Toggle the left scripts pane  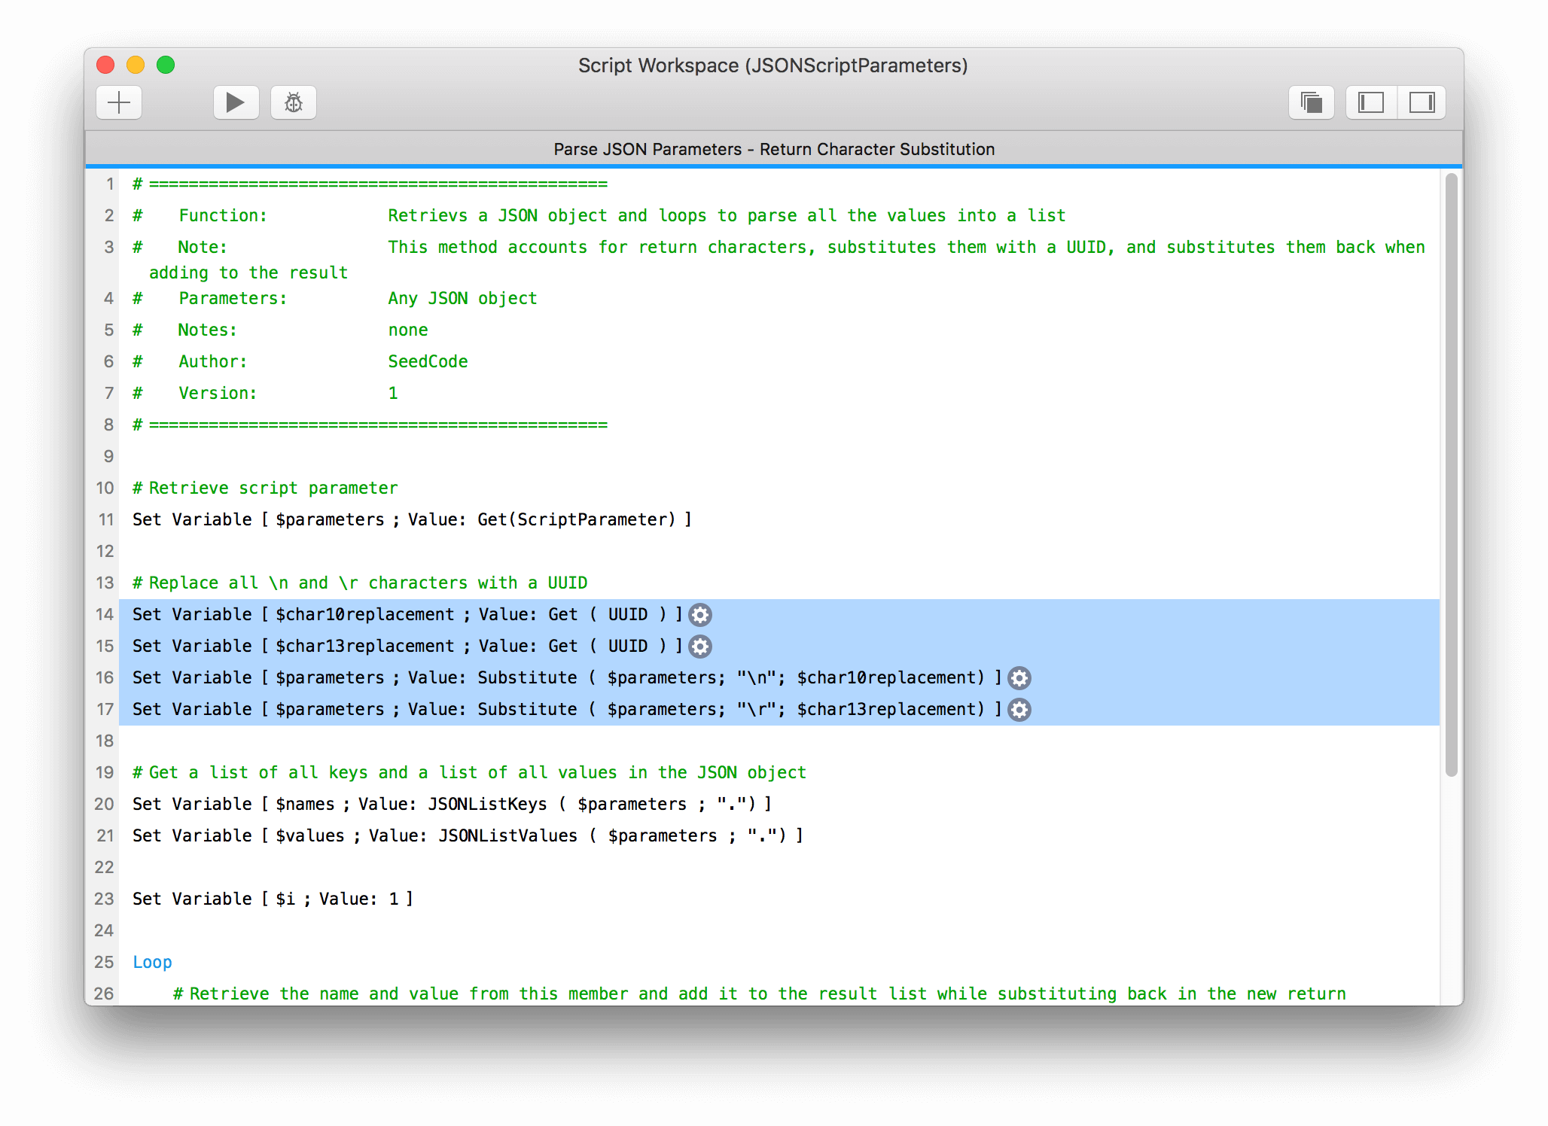(1370, 102)
